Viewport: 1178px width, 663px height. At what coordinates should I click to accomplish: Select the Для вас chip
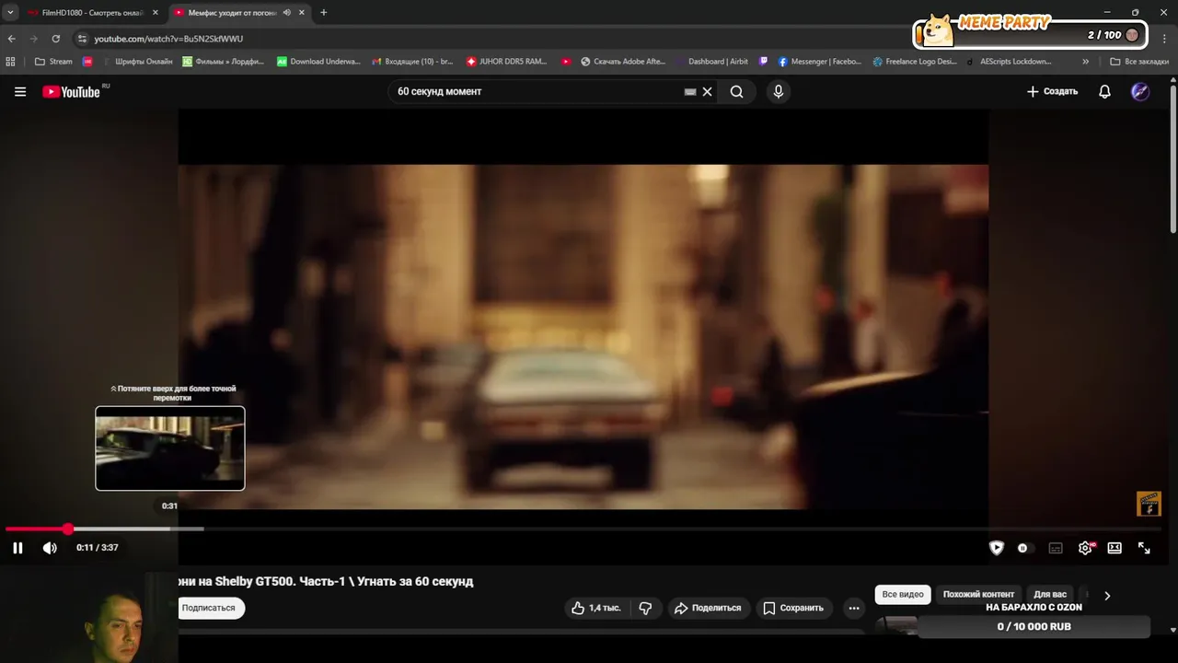1050,595
